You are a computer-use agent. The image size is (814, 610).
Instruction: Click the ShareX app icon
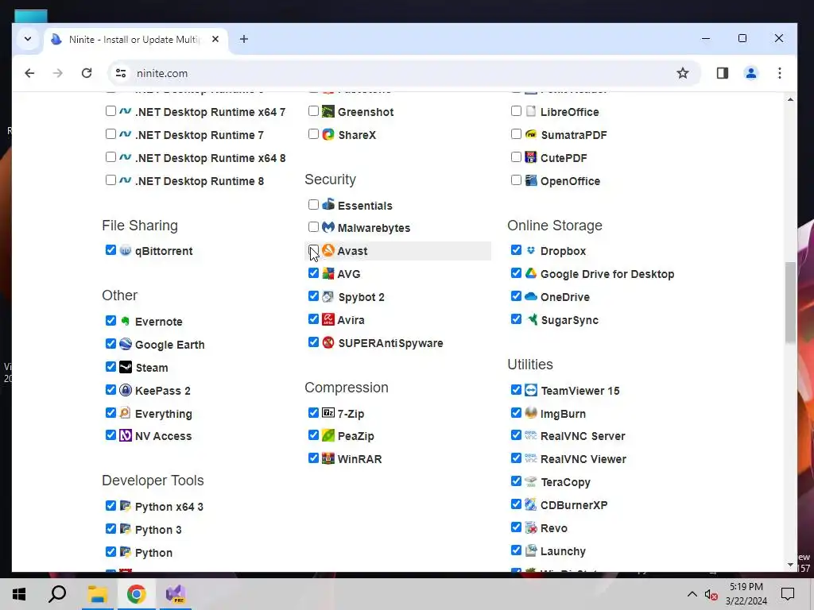click(328, 134)
